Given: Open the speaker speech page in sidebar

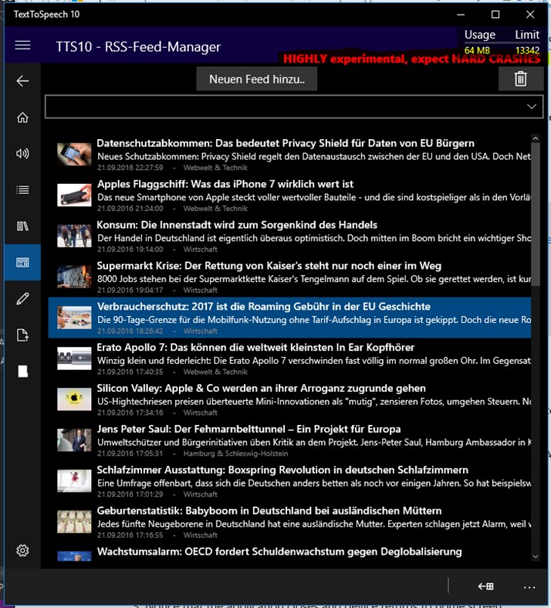Looking at the screenshot, I should pos(22,154).
